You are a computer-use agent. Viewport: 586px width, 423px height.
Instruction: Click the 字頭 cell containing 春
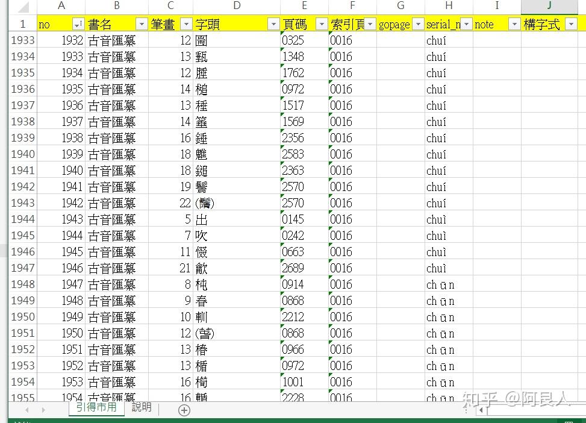237,300
